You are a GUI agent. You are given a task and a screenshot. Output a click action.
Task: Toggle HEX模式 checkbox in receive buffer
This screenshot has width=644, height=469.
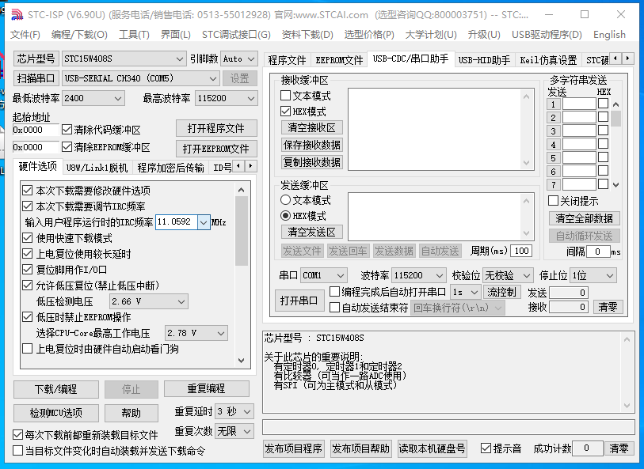point(285,111)
